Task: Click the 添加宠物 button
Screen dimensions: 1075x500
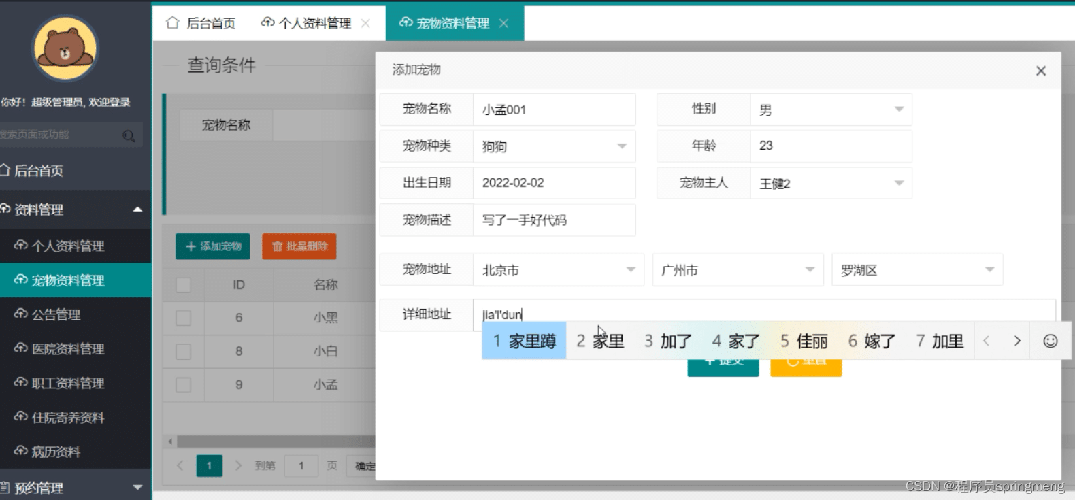Action: (x=213, y=246)
